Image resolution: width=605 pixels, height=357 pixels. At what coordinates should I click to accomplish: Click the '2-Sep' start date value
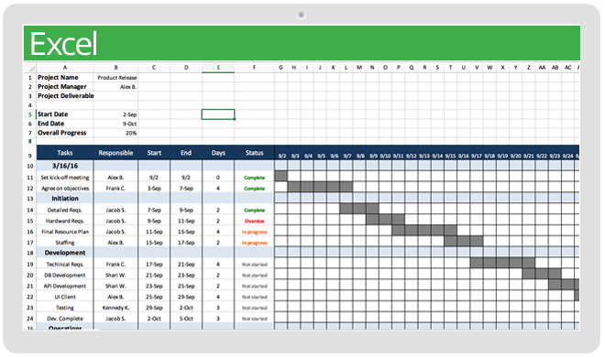(x=115, y=114)
